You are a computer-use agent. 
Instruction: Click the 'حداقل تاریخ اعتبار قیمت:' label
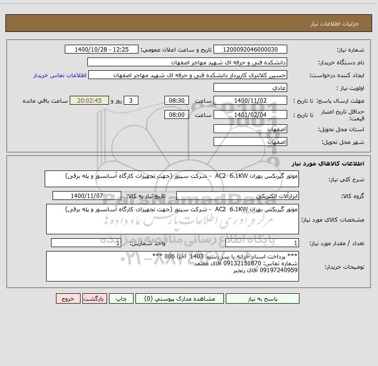click(x=342, y=115)
